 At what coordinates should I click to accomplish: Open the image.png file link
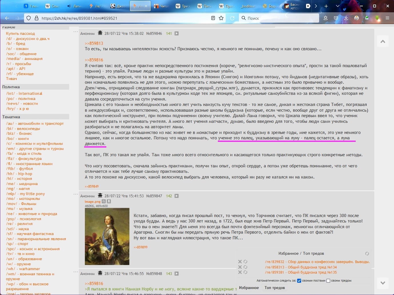93,202
